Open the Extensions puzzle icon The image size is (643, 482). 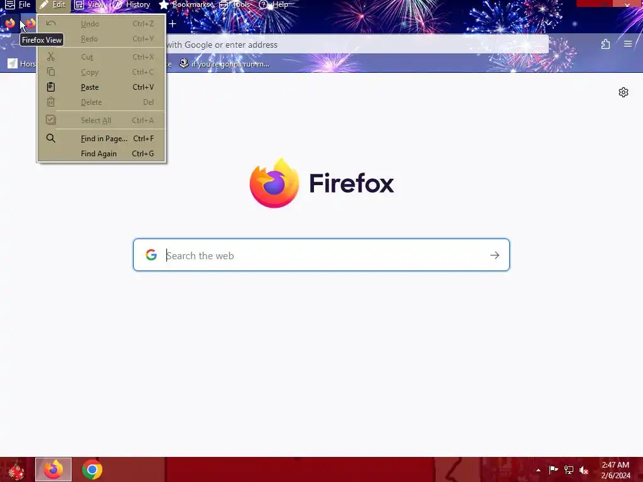coord(606,45)
